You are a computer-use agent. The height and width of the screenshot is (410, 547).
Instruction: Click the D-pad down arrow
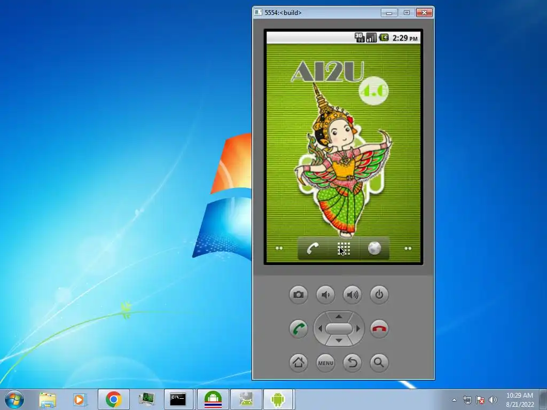339,340
